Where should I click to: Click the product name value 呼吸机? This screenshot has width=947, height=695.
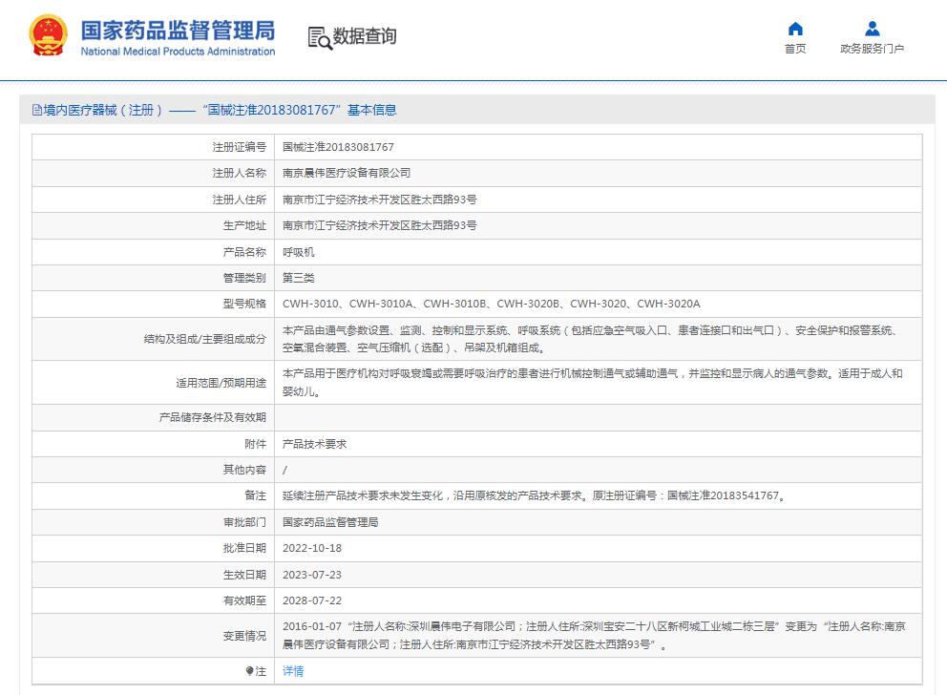point(298,252)
